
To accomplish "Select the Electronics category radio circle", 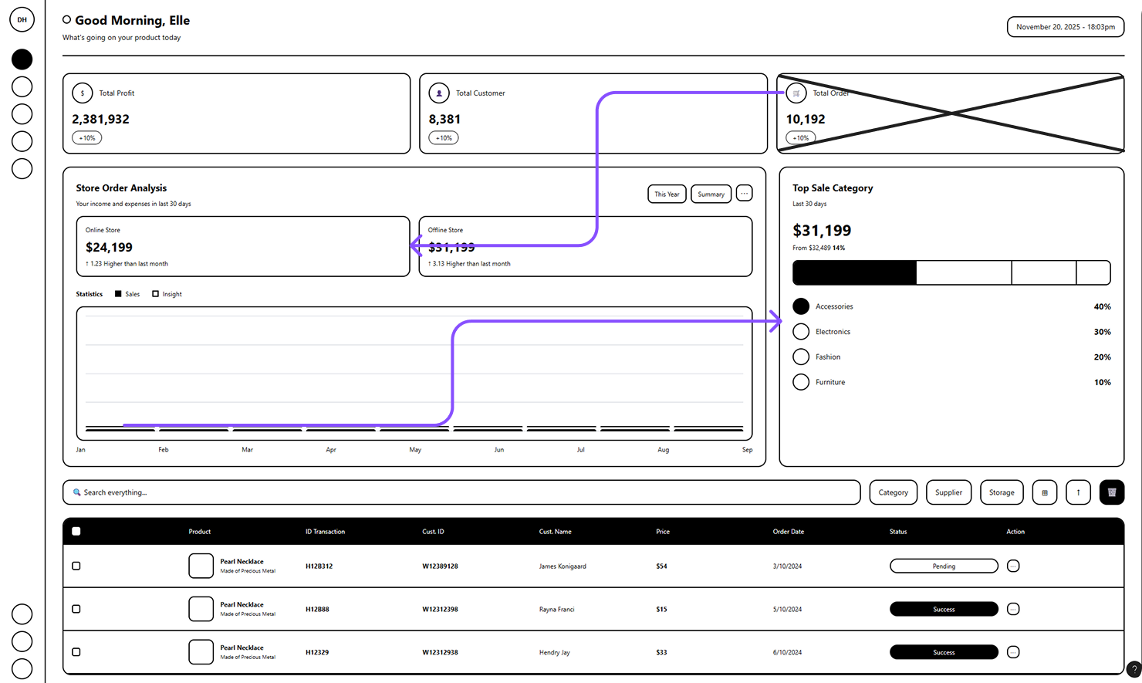I will click(801, 332).
